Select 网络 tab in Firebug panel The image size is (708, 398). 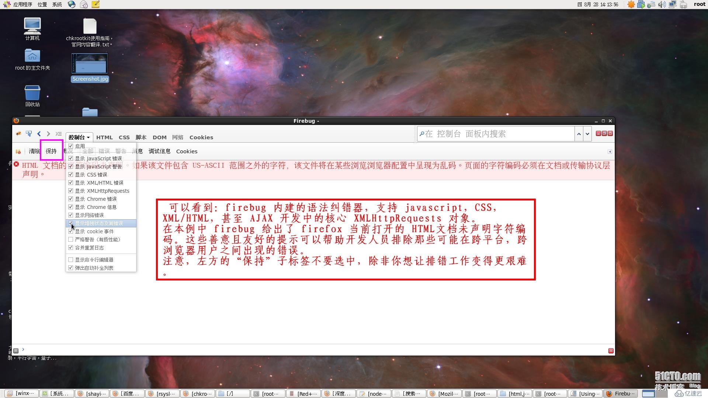[x=178, y=137]
